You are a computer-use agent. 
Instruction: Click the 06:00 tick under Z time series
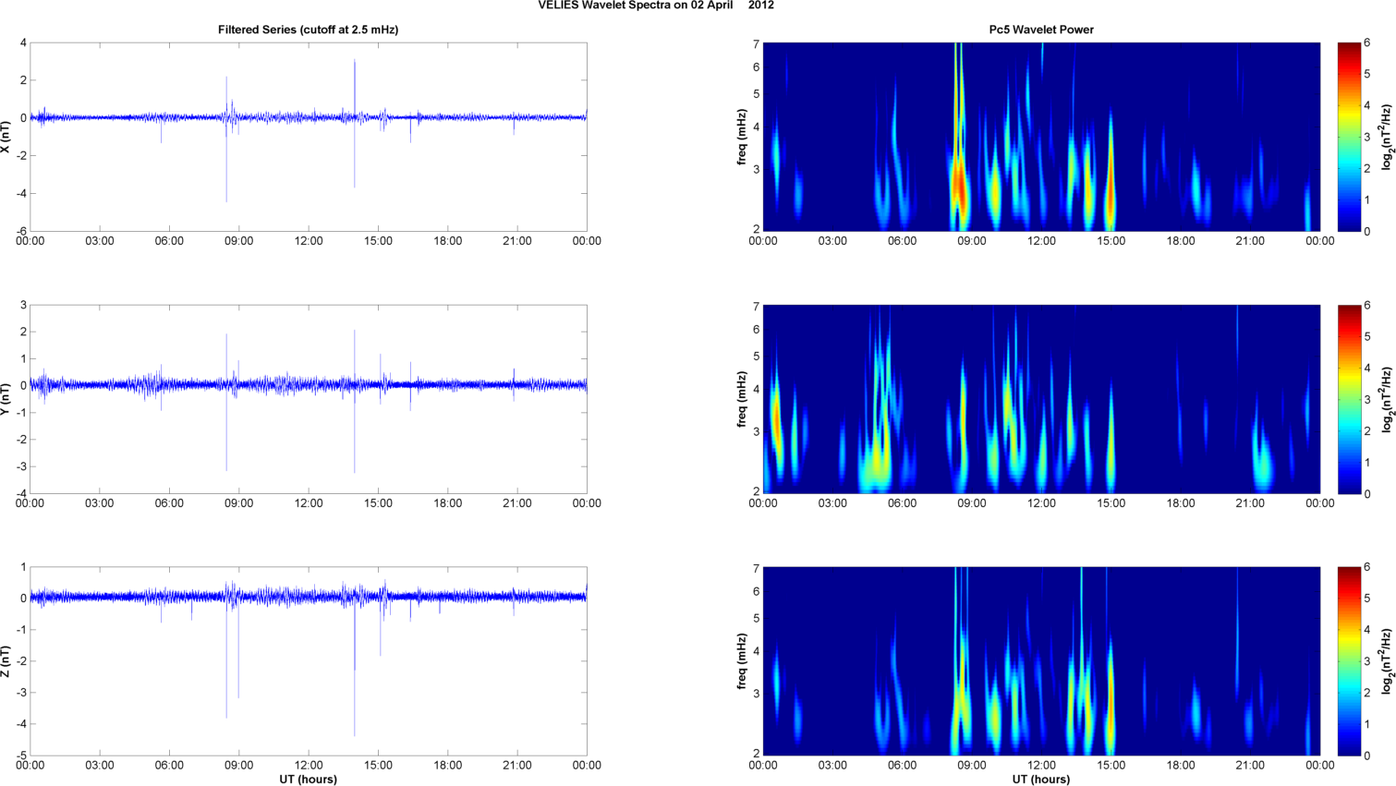pyautogui.click(x=169, y=765)
